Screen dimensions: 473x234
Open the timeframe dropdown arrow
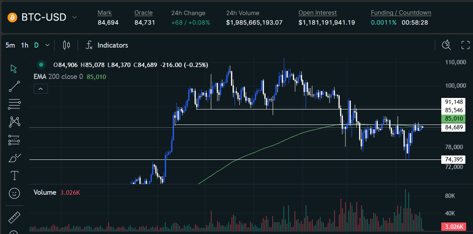[48, 45]
